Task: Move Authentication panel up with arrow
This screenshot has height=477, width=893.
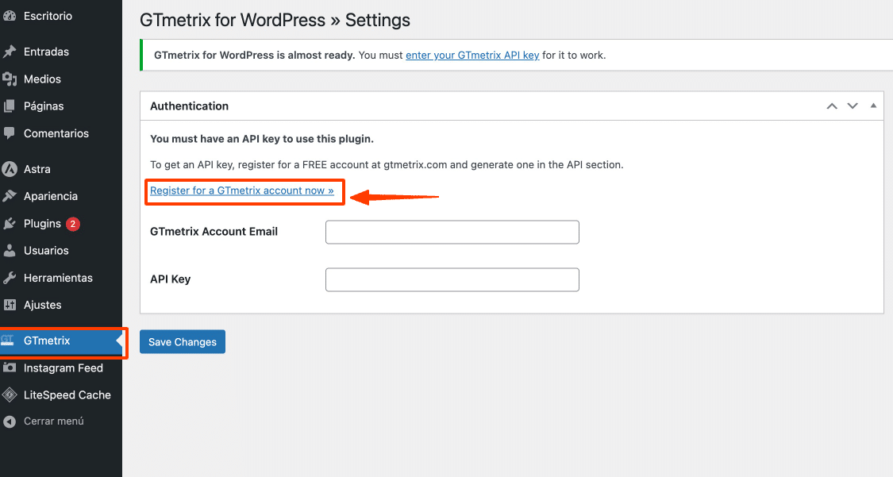Action: point(832,106)
